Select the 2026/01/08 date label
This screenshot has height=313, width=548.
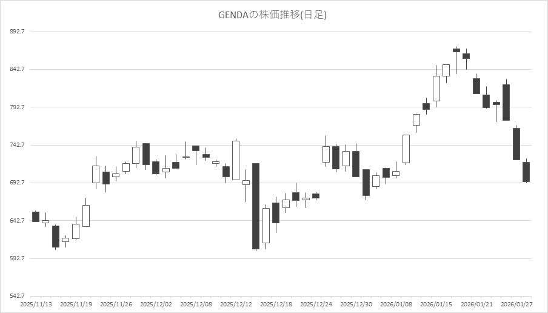396,304
